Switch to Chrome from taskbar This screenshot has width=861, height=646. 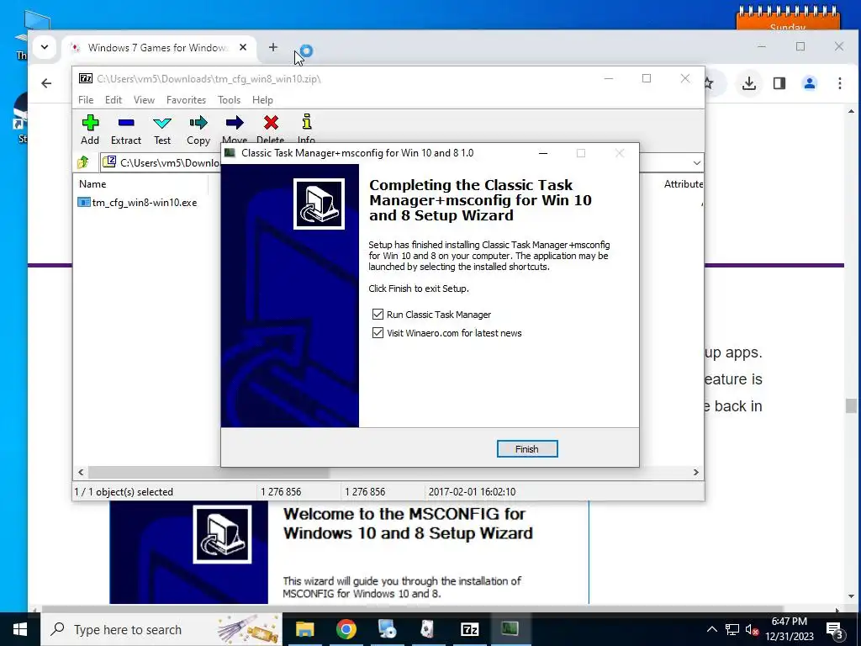point(346,629)
